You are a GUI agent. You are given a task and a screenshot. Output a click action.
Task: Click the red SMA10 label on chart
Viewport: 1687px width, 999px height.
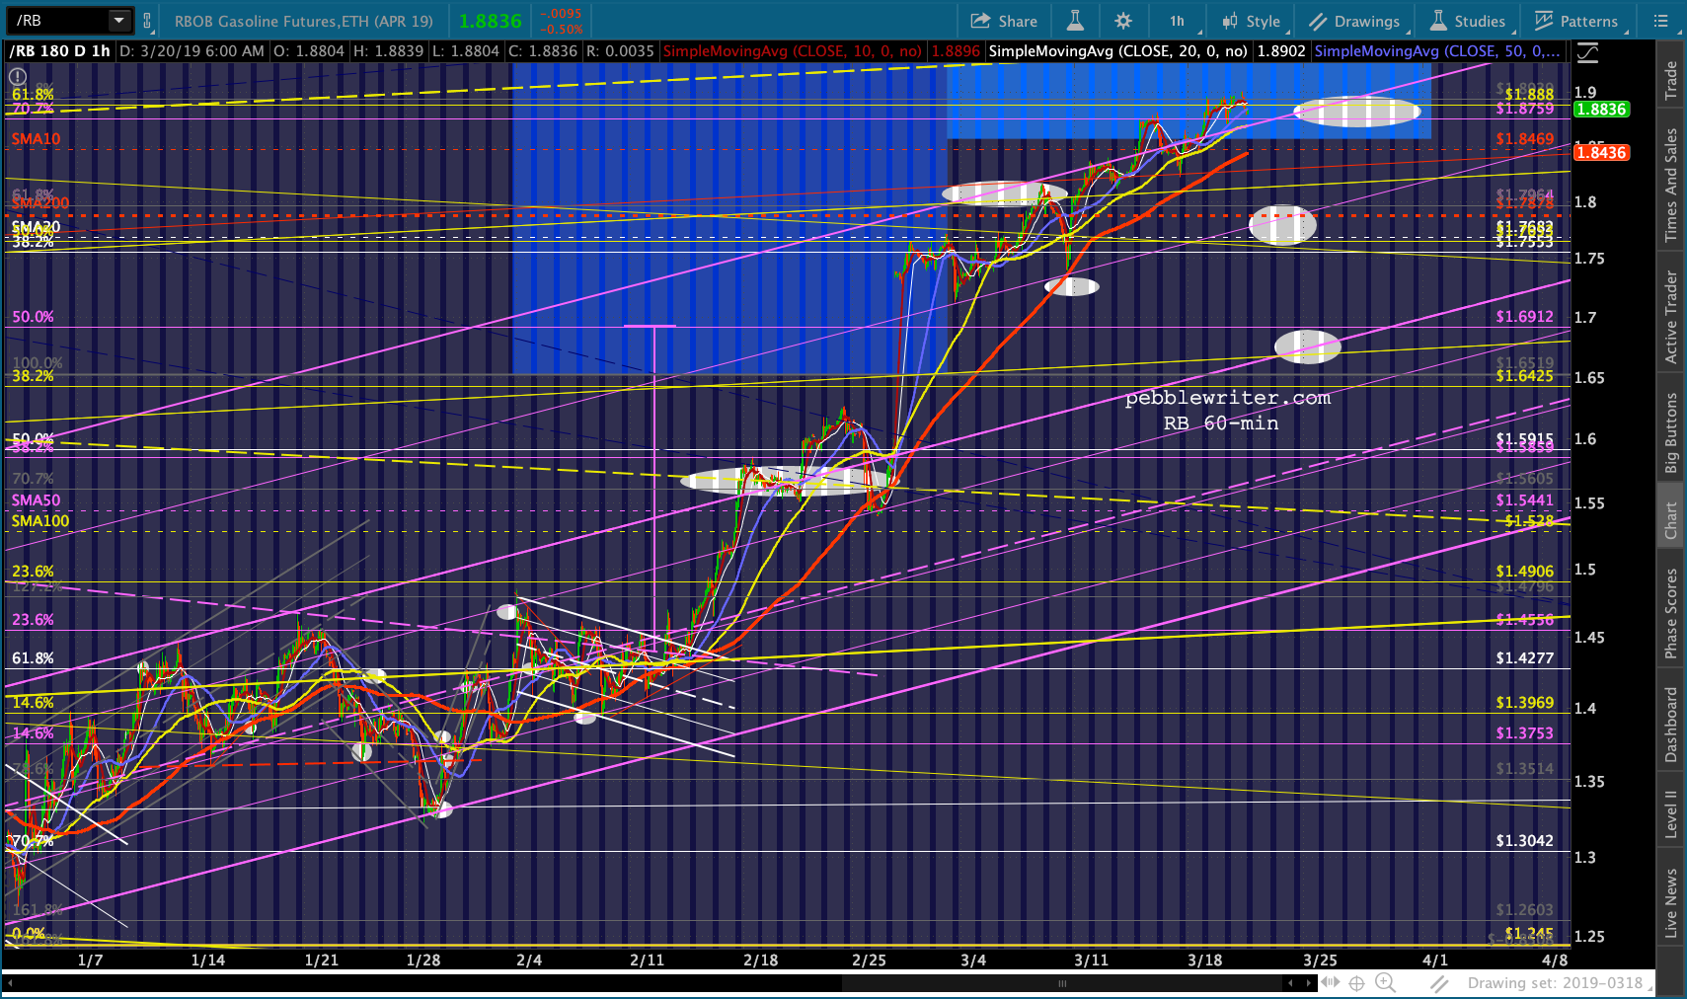click(x=36, y=139)
